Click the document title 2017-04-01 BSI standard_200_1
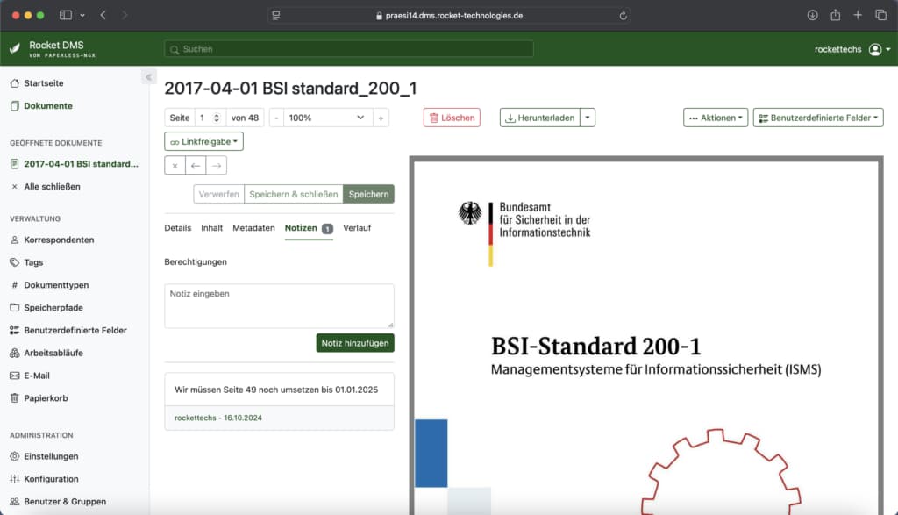 tap(291, 89)
